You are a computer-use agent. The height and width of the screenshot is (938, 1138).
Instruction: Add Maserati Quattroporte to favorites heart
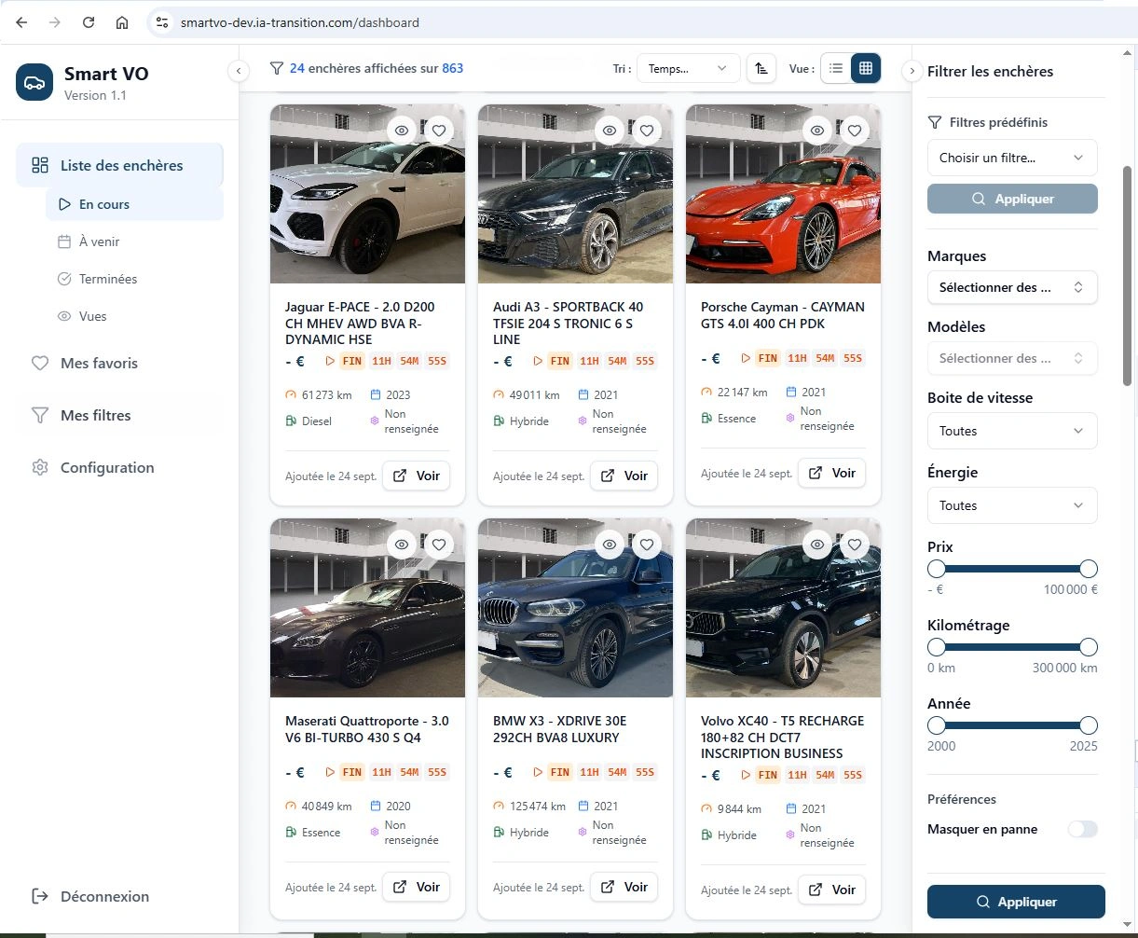[439, 545]
